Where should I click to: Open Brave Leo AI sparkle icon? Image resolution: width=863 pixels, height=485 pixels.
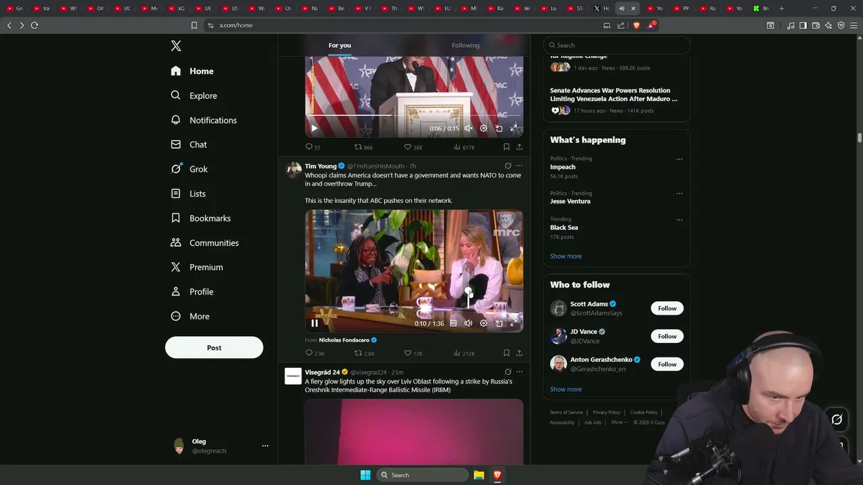[829, 25]
